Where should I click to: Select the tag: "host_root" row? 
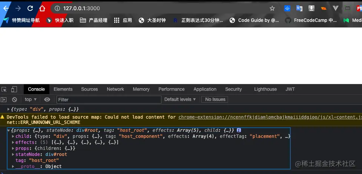coord(37,160)
